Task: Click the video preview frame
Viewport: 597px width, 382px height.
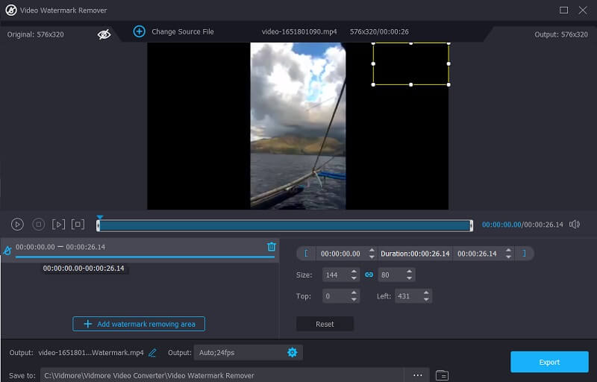Action: (x=298, y=125)
